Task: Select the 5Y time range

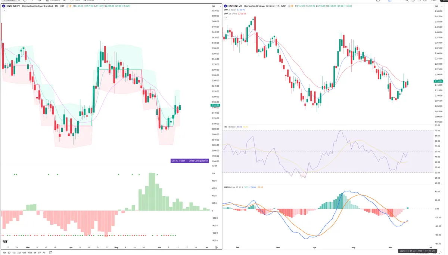Action: click(x=40, y=253)
